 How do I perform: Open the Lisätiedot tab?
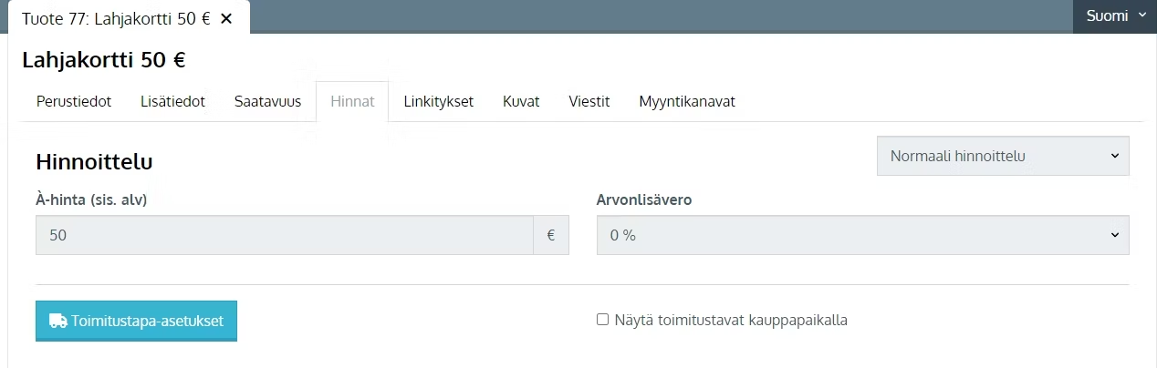pyautogui.click(x=172, y=101)
